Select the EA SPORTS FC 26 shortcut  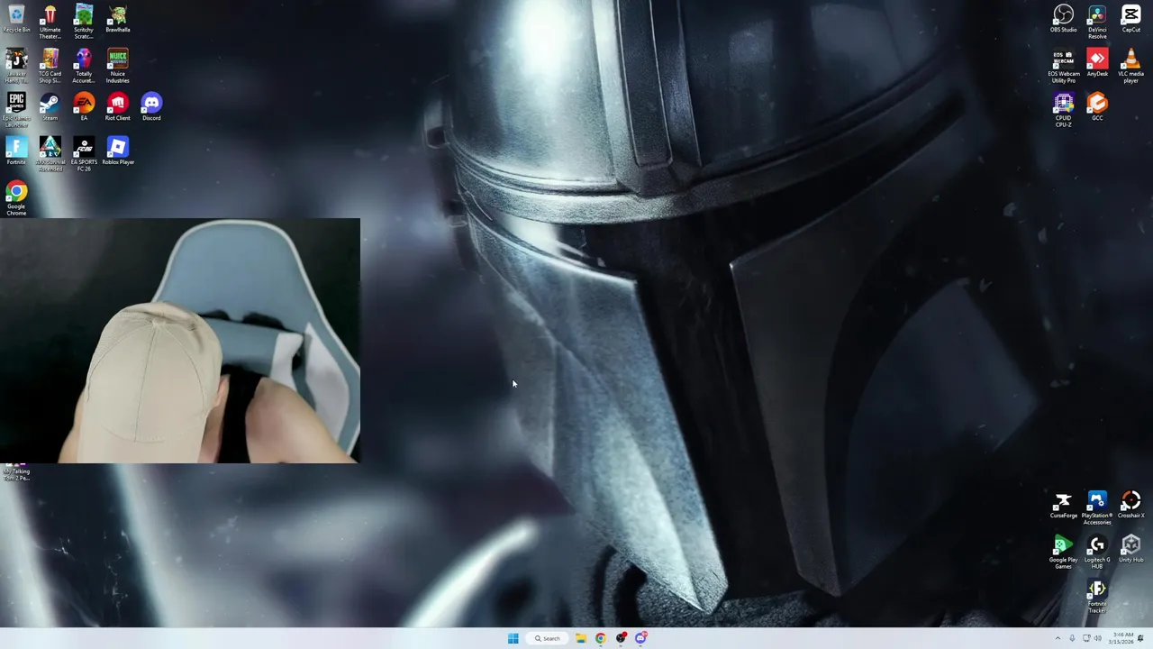(x=84, y=154)
